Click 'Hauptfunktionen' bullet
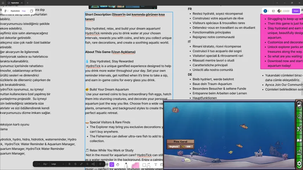The height and width of the screenshot is (170, 303). [x=204, y=98]
